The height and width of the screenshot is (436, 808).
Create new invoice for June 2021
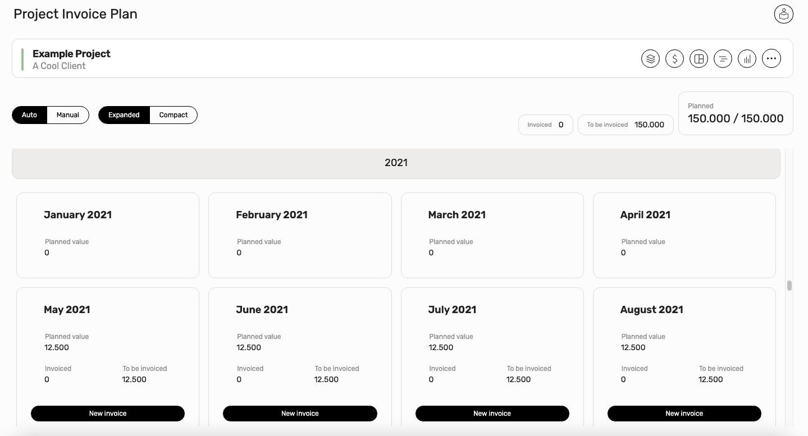tap(300, 414)
